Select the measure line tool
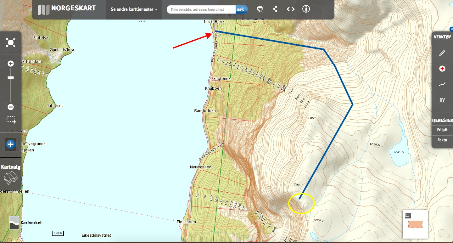The image size is (453, 243). (x=442, y=84)
